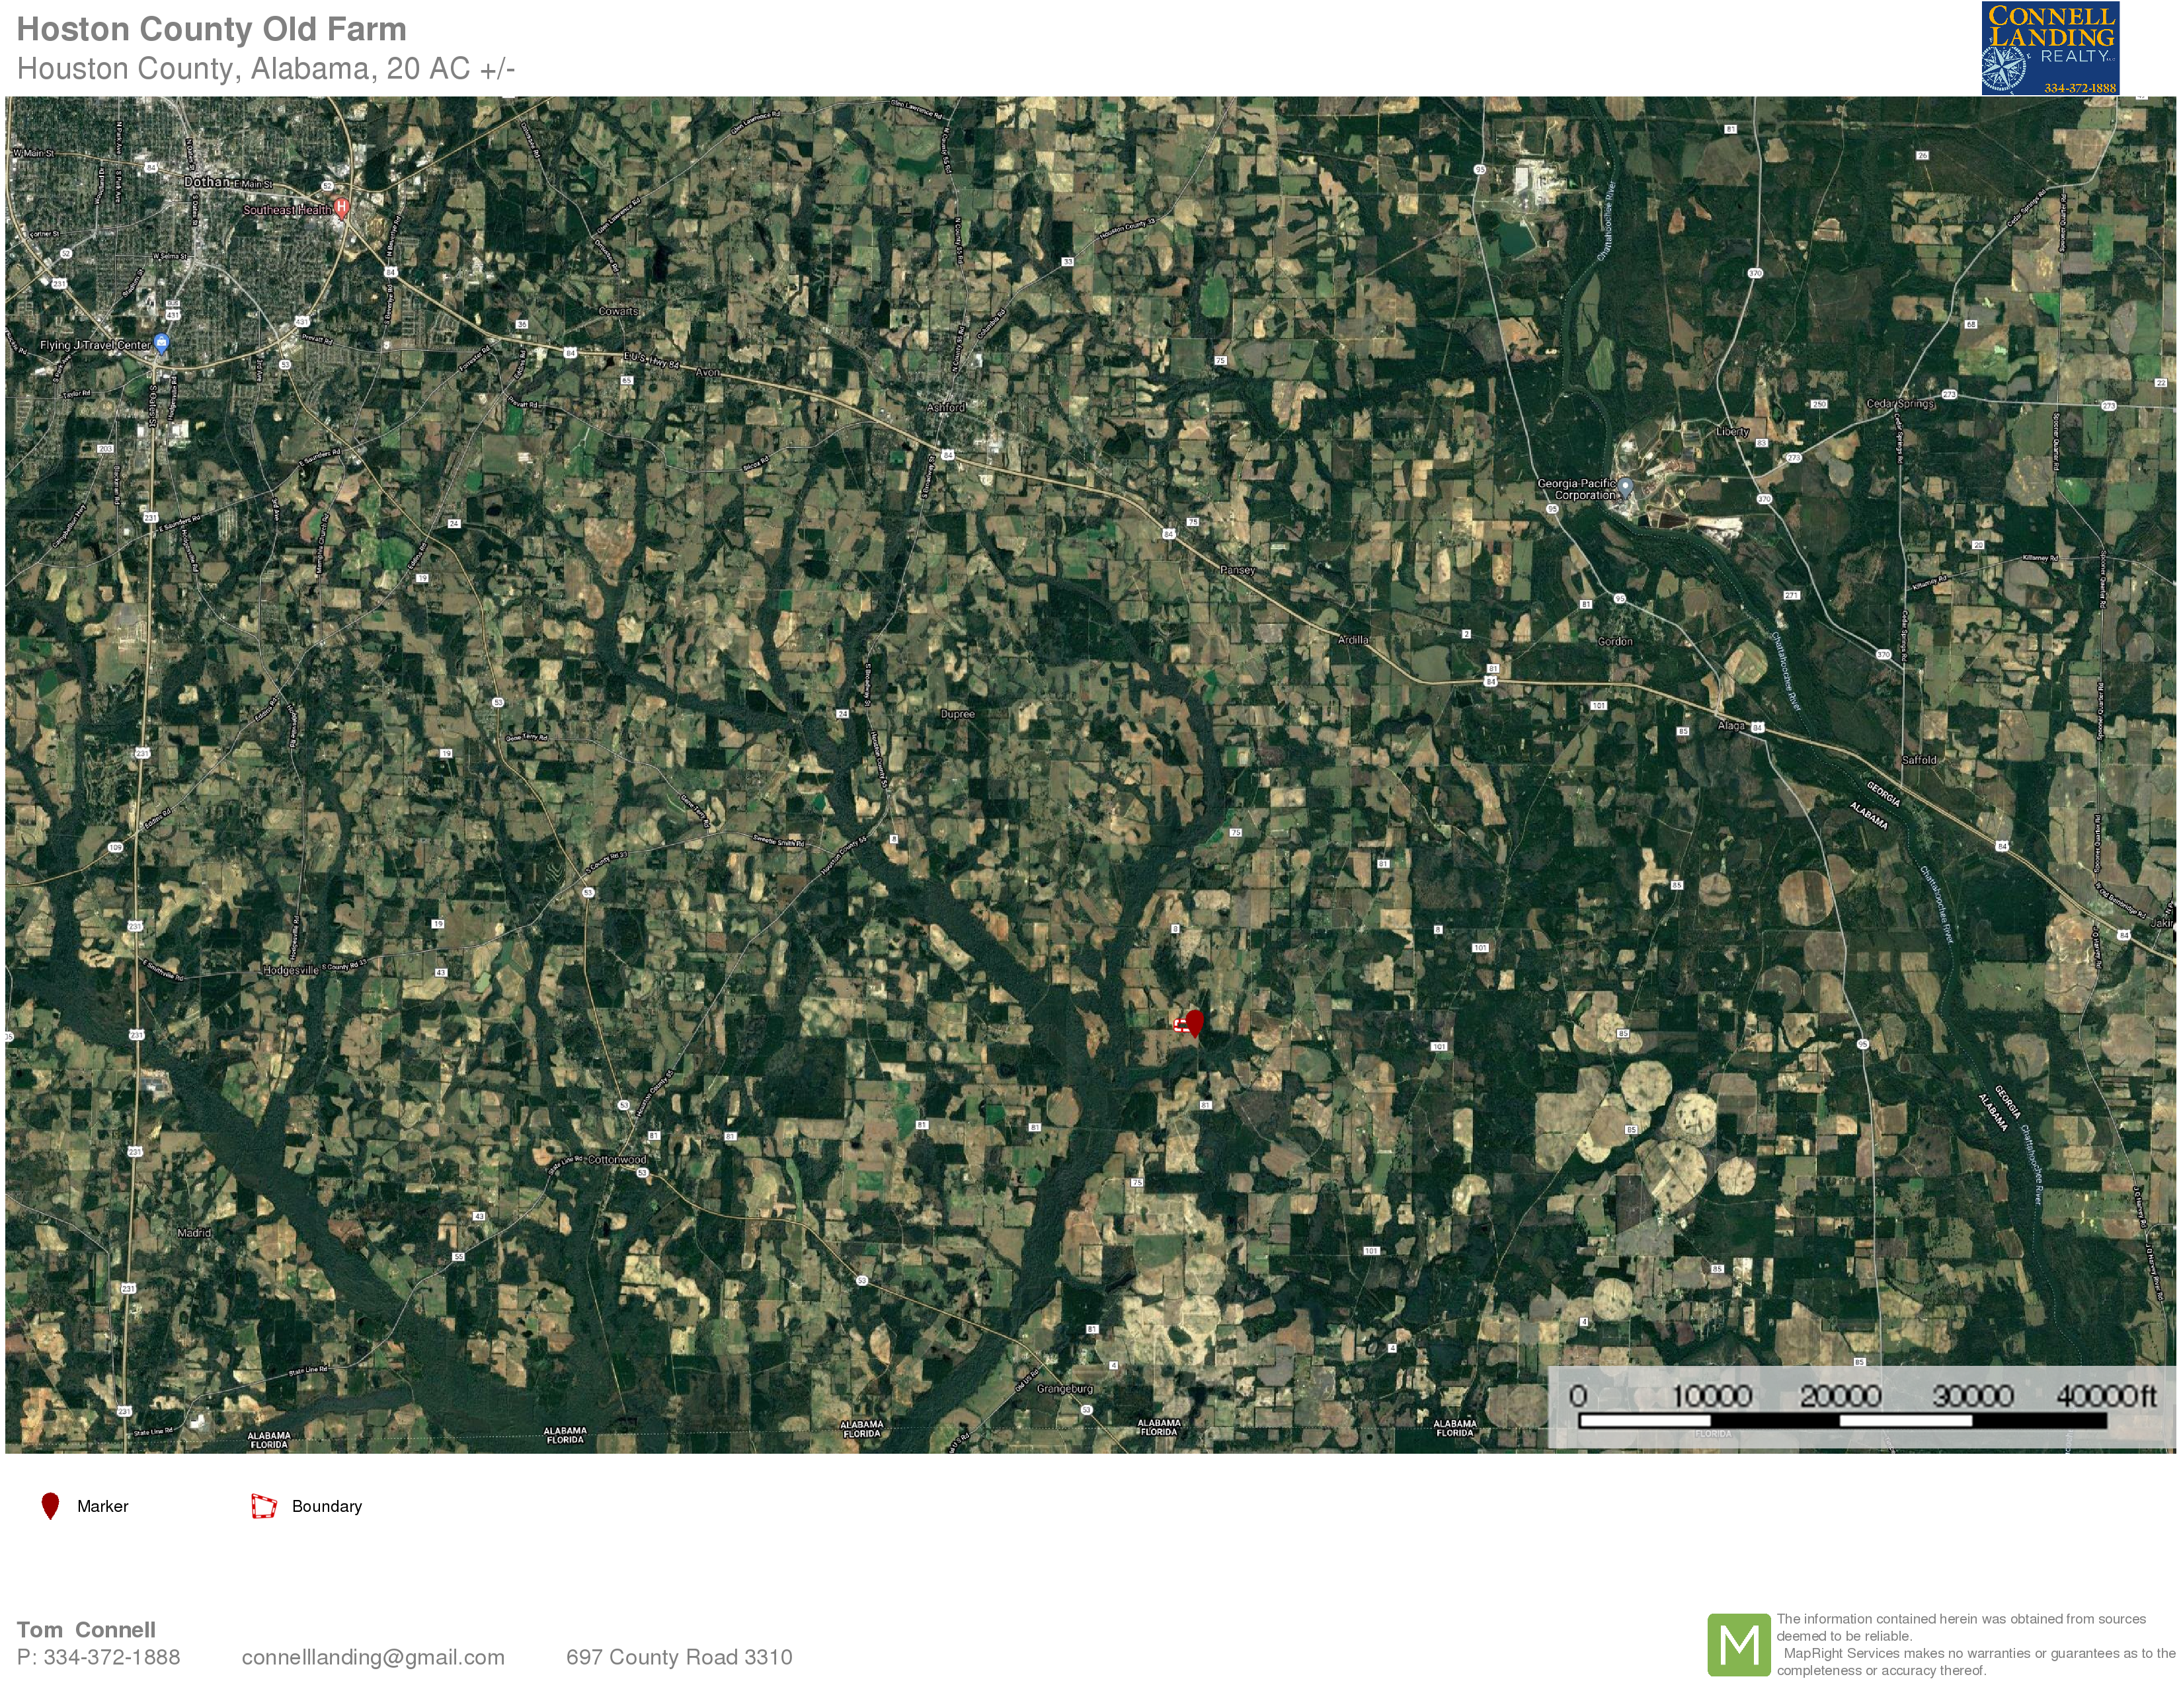Click the Cedar Springs map label
The height and width of the screenshot is (1685, 2181).
tap(1899, 403)
